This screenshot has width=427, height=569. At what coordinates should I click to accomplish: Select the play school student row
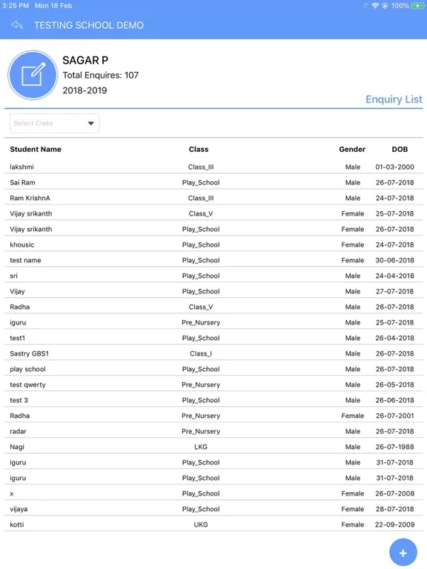click(213, 369)
